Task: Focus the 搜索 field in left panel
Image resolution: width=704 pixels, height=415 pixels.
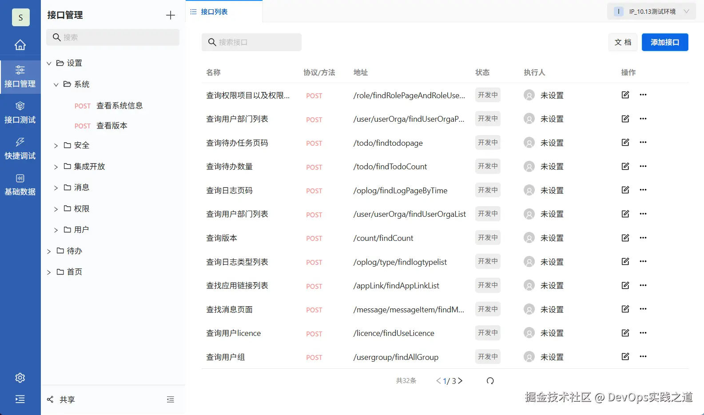Action: coord(113,37)
